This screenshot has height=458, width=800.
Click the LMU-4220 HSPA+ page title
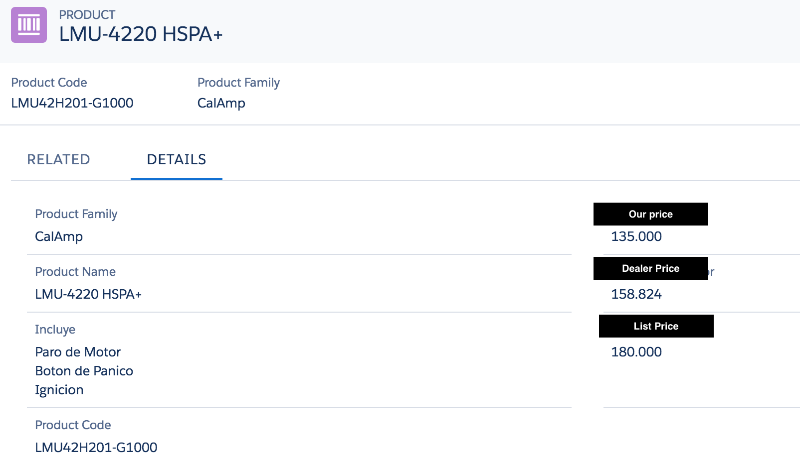tap(141, 34)
